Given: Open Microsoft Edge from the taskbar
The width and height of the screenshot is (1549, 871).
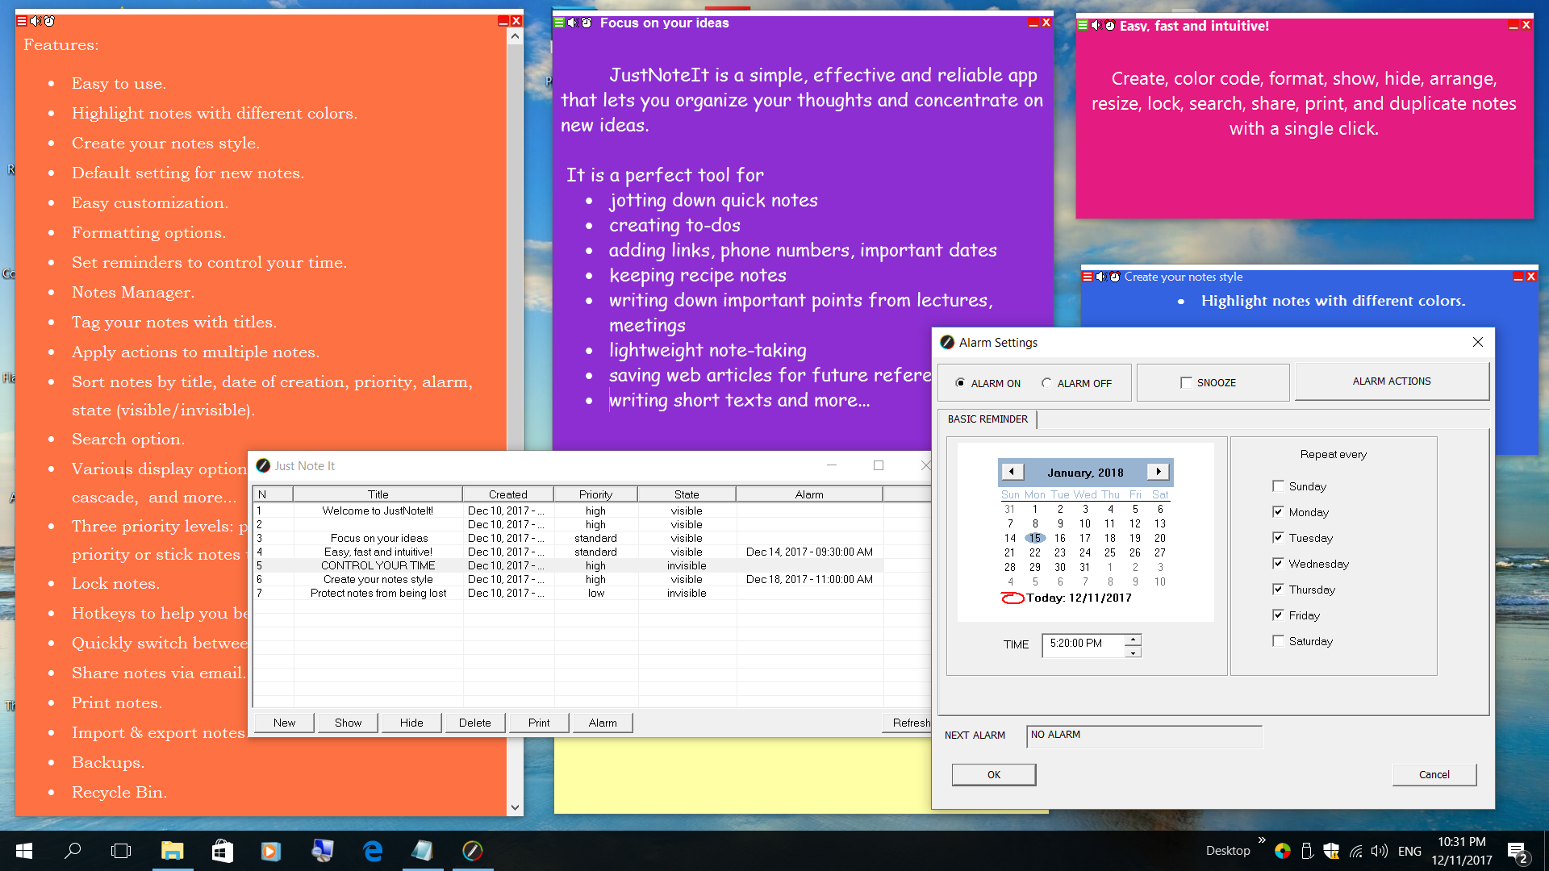Looking at the screenshot, I should coord(371,851).
